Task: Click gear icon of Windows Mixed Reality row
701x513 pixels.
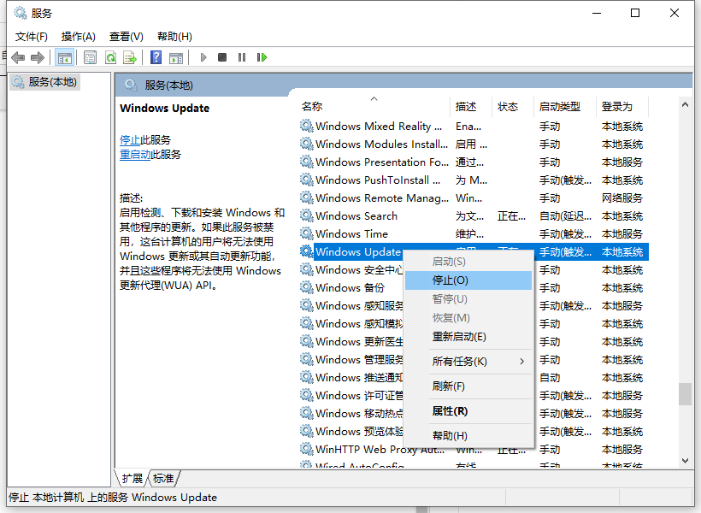Action: [306, 127]
